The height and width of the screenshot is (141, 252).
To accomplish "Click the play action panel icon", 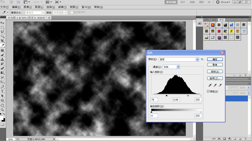I will [199, 23].
